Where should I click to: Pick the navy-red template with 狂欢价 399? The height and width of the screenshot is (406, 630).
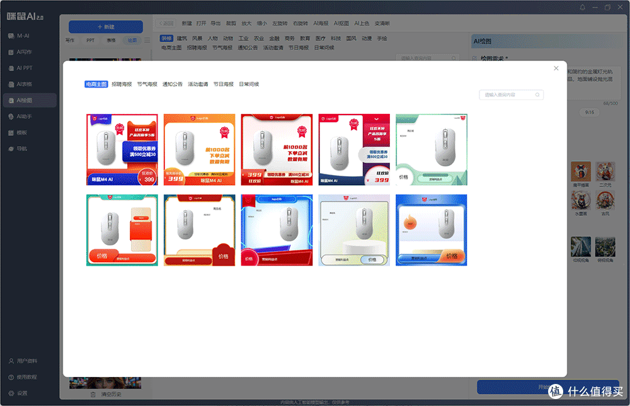click(x=354, y=149)
